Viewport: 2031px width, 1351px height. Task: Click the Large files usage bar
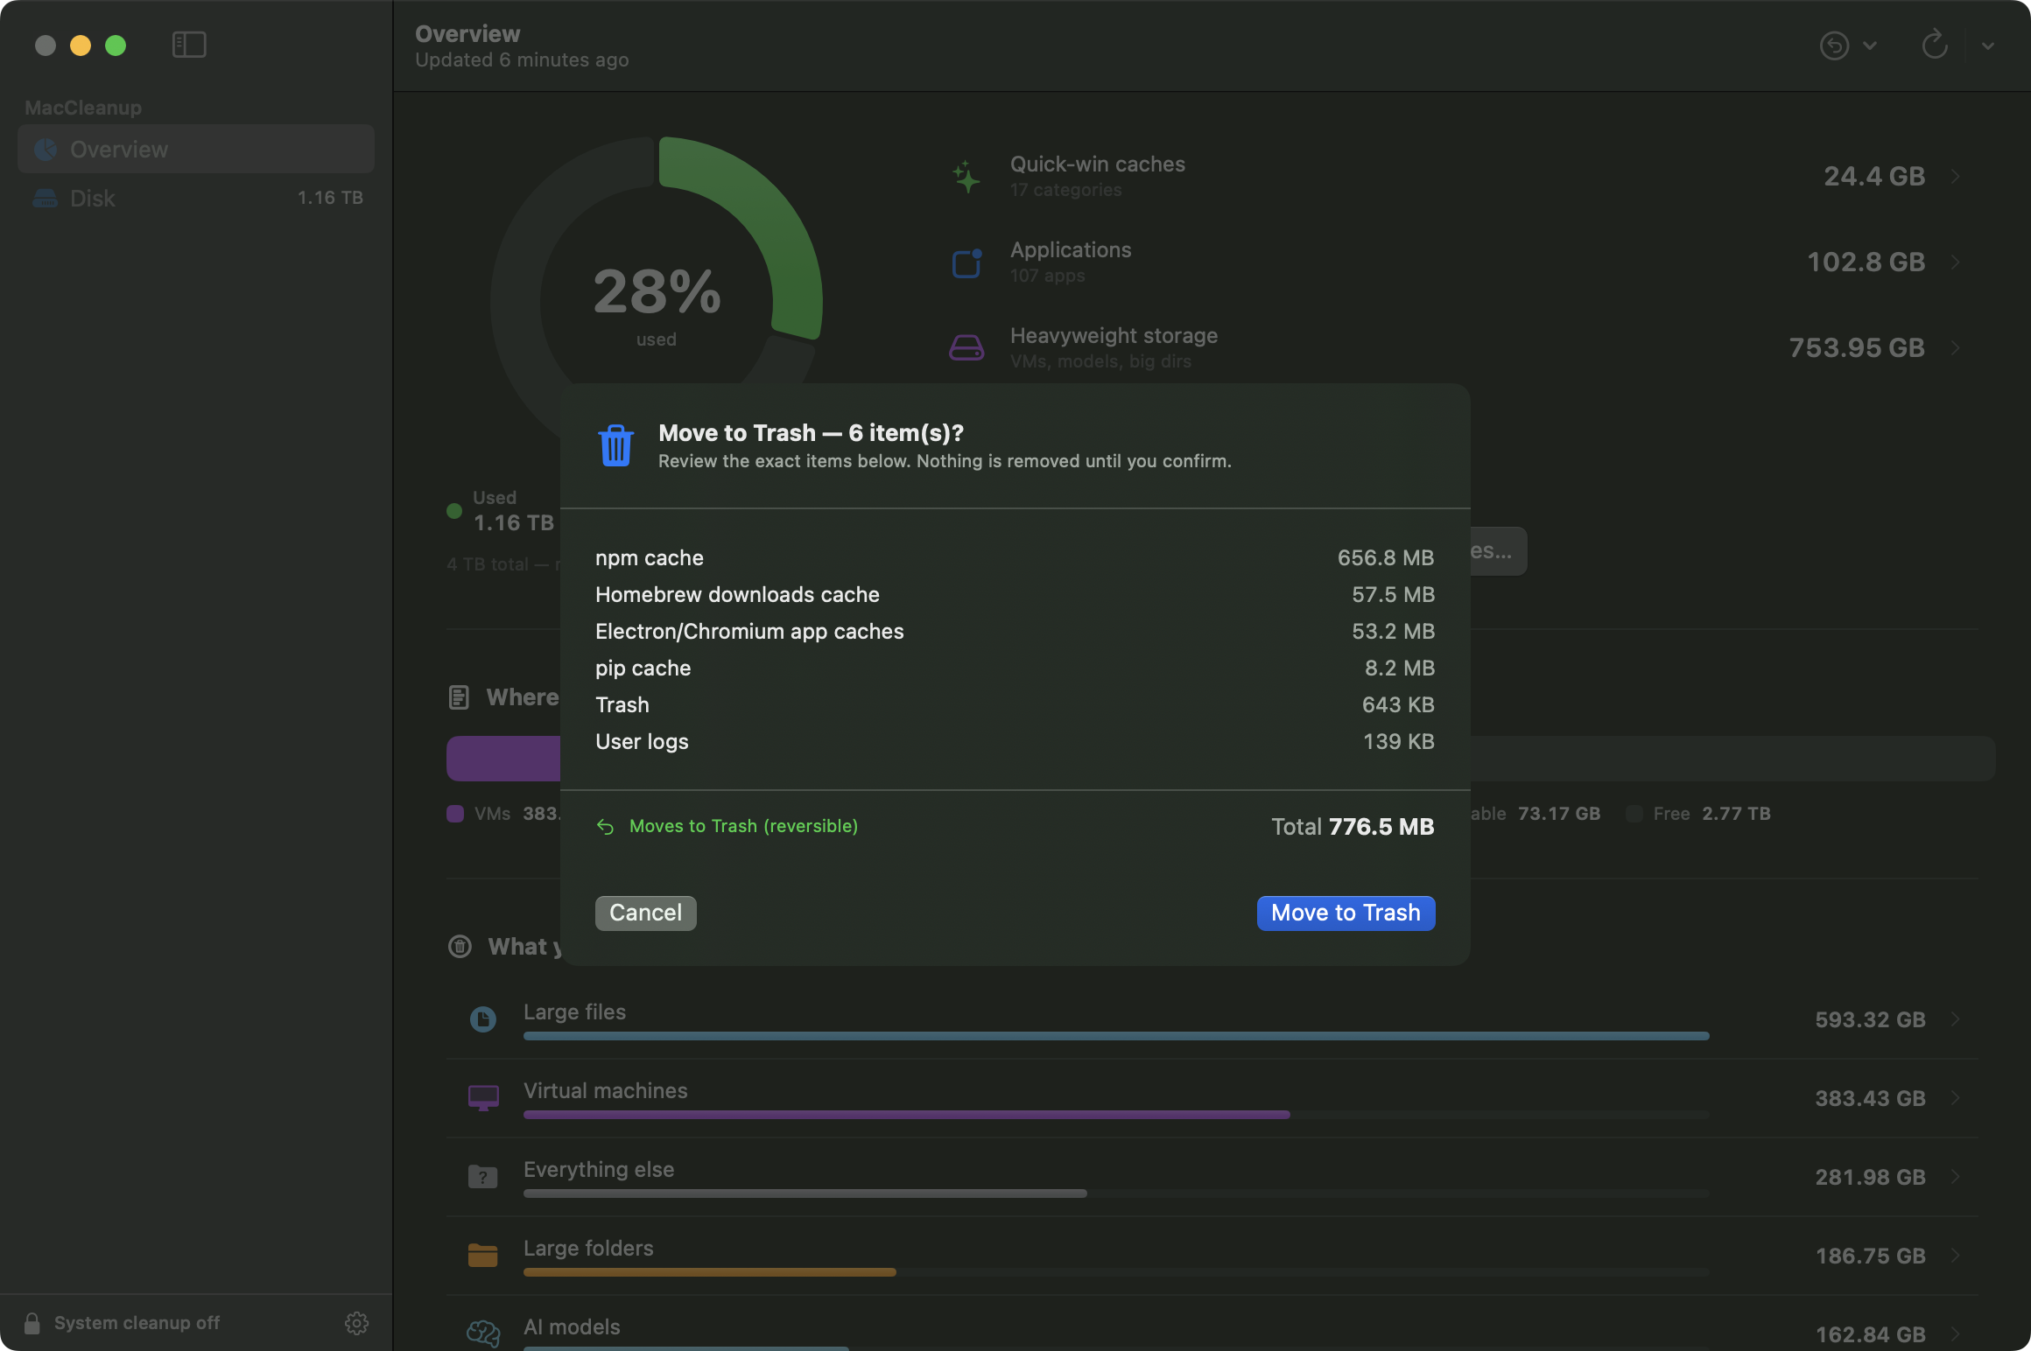pos(1116,1036)
